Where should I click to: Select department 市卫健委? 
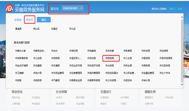click(19, 73)
